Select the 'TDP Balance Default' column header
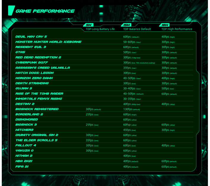 tap(137, 29)
